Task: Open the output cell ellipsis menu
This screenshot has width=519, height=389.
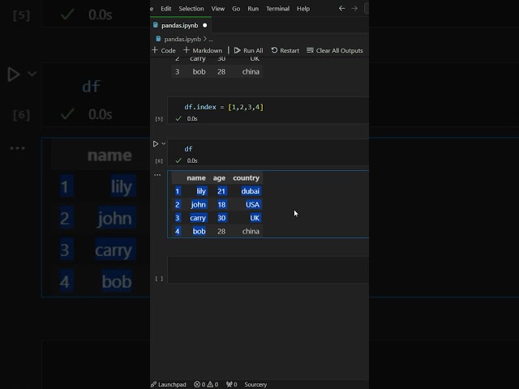Action: click(x=157, y=174)
